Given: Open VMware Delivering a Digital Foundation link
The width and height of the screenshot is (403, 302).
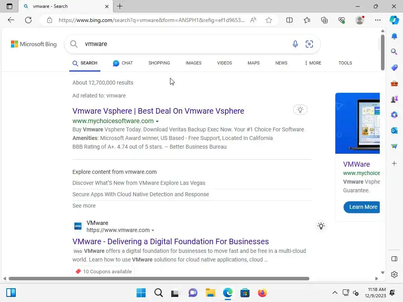Looking at the screenshot, I should click(x=171, y=242).
